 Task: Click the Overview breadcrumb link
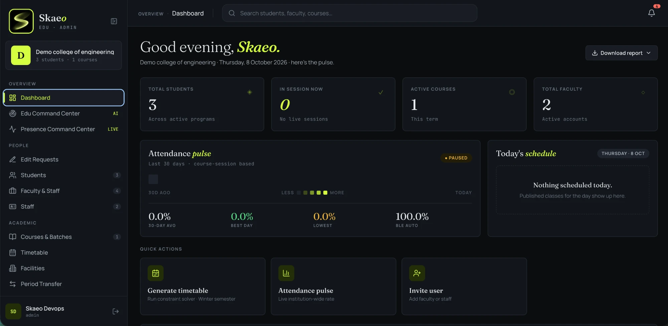click(151, 14)
